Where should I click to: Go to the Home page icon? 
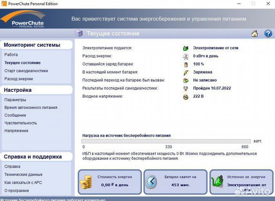click(254, 33)
